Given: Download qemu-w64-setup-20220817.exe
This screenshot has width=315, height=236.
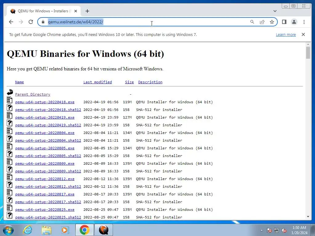Looking at the screenshot, I should click(45, 194).
